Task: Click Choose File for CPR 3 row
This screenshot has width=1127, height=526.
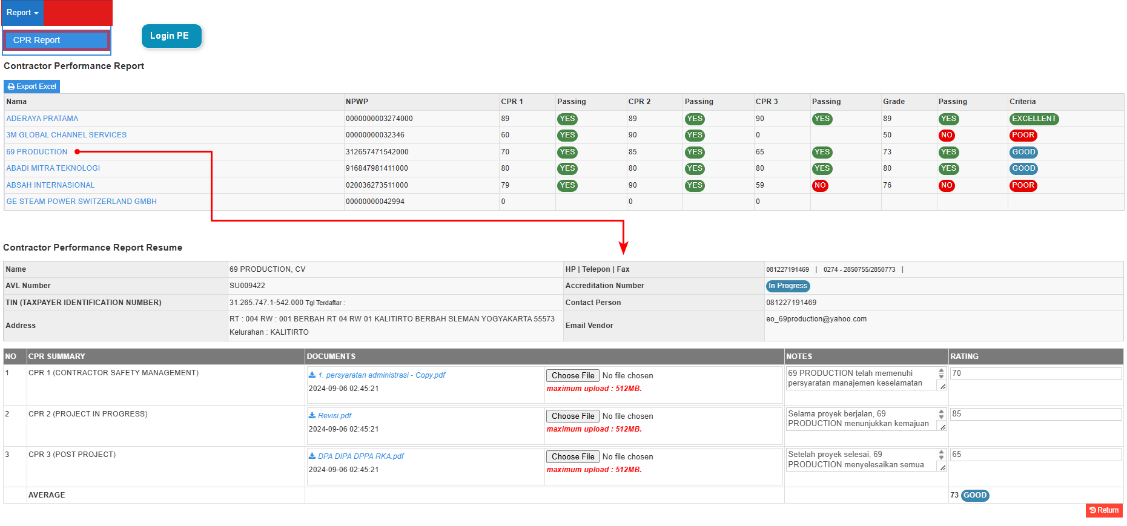Action: [572, 457]
